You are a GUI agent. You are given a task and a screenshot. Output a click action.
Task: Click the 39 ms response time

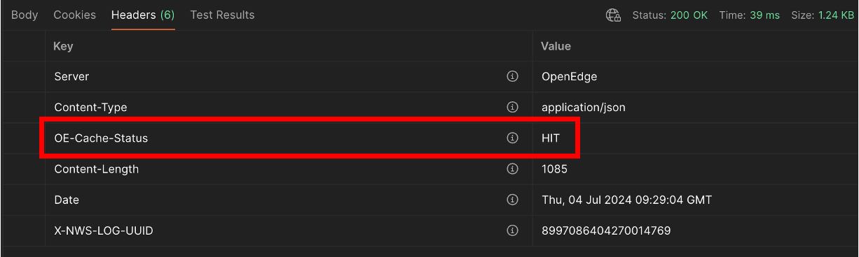[765, 15]
